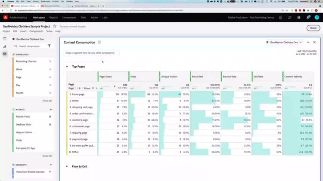Click the calculated metric icon beside Mobile Visits
Image resolution: width=323 pixels, height=181 pixels.
pyautogui.click(x=50, y=117)
